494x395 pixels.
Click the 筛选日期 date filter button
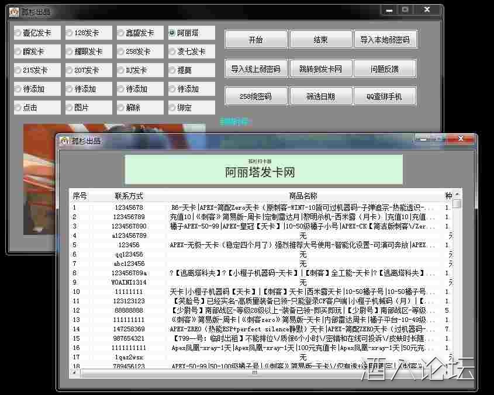click(321, 96)
